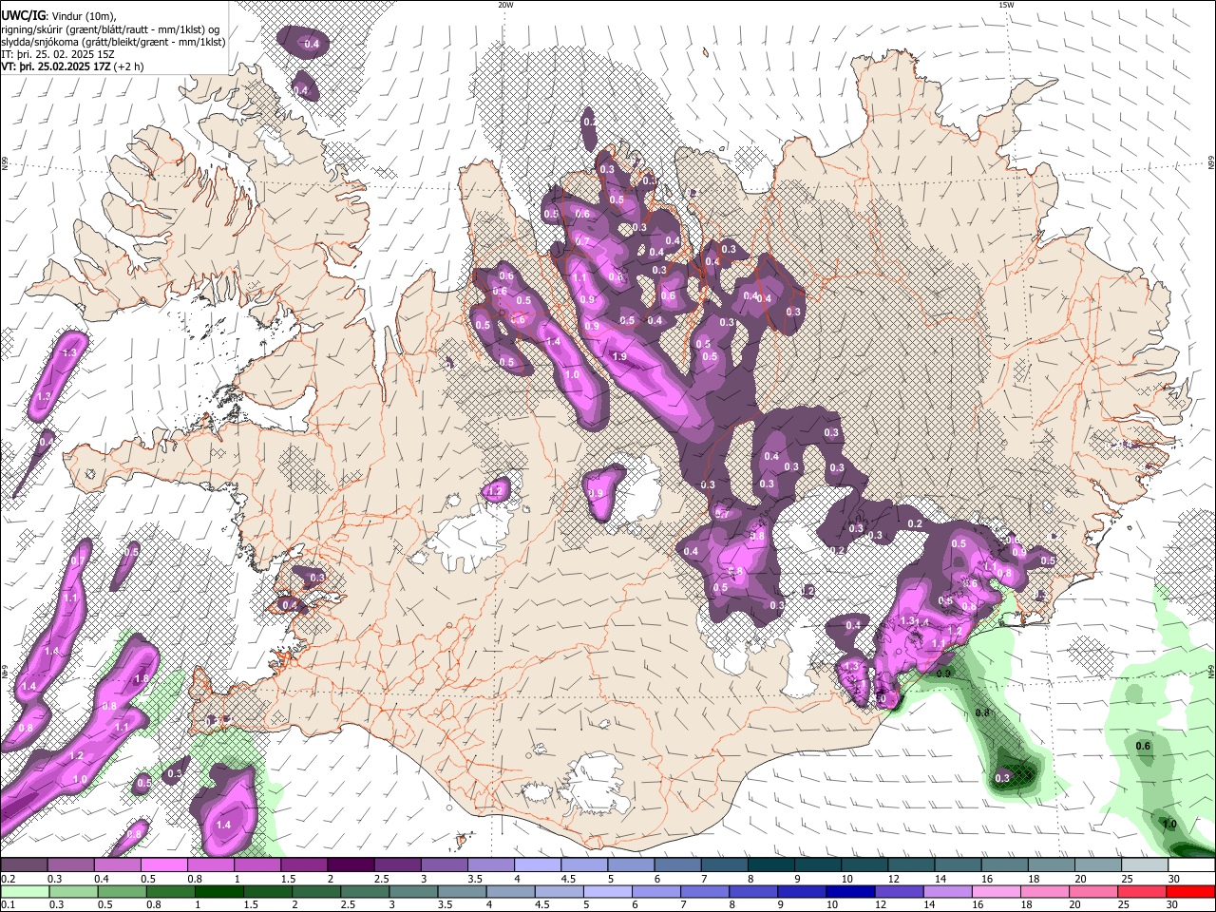Click the bright red 30 swatch, lower legend row
Image resolution: width=1216 pixels, height=912 pixels.
[x=1190, y=891]
